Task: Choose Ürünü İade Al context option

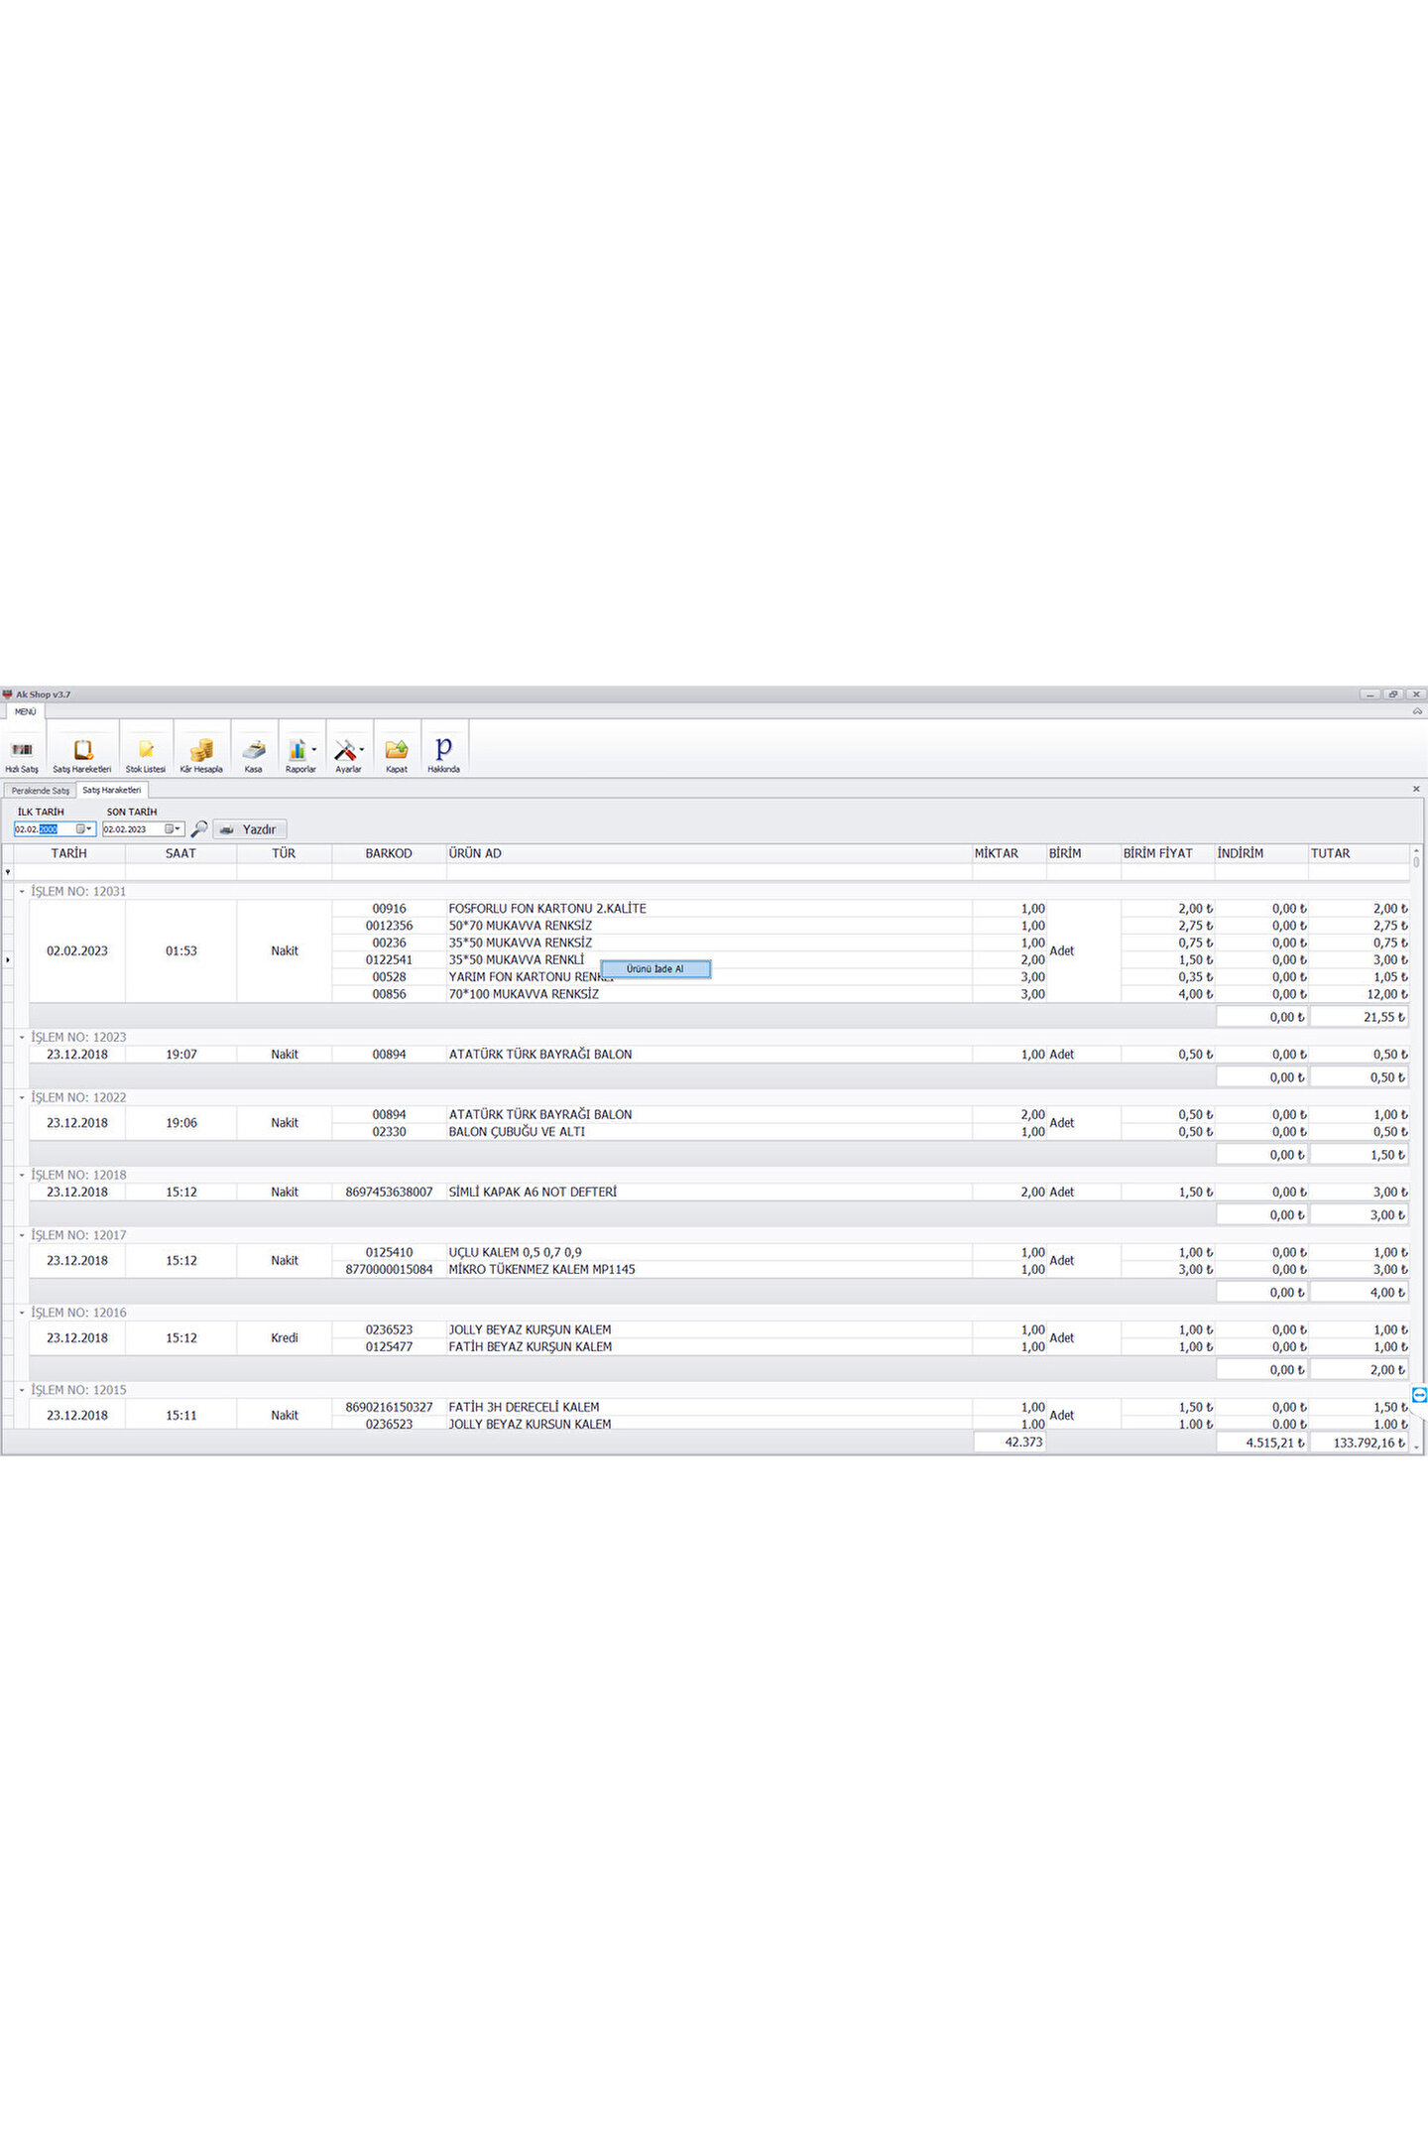Action: tap(655, 969)
